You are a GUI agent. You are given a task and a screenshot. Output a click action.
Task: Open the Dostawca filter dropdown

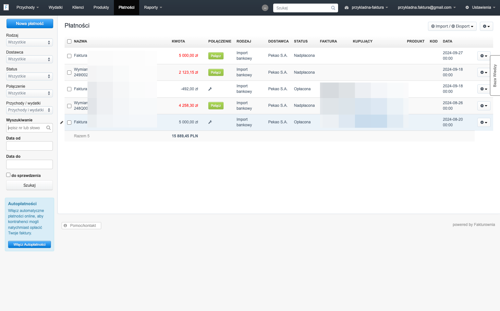coord(30,59)
